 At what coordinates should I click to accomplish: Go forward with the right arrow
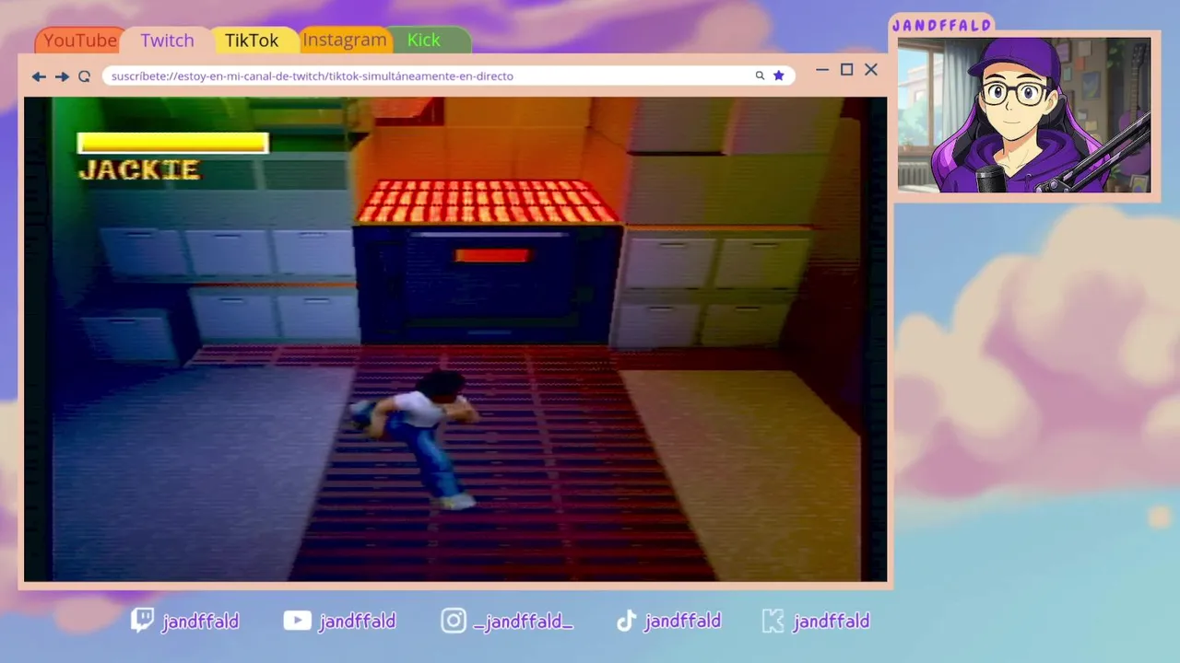(x=62, y=76)
